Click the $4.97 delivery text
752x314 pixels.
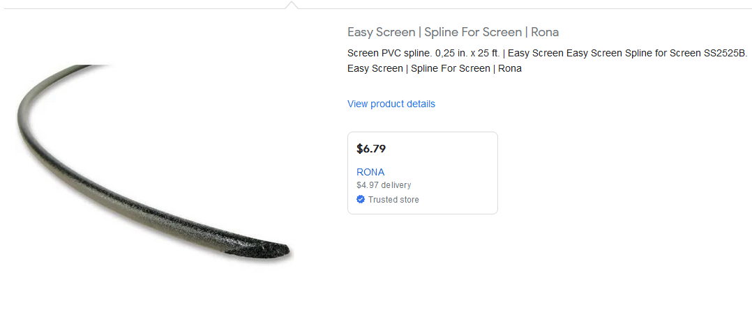click(x=383, y=185)
